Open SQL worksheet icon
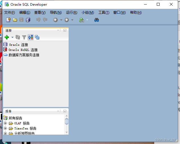Image resolution: width=180 pixels, height=144 pixels. [82, 20]
